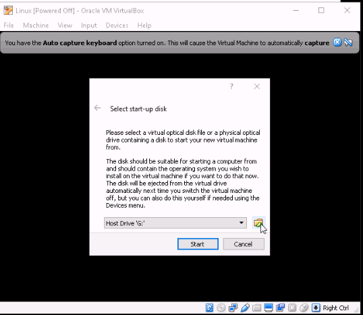Close the VirtualBox window
The image size is (363, 315).
[347, 10]
